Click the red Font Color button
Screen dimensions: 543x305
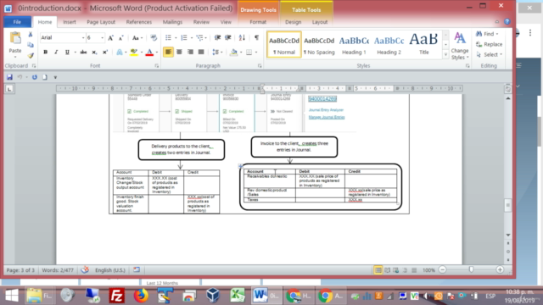(x=149, y=53)
